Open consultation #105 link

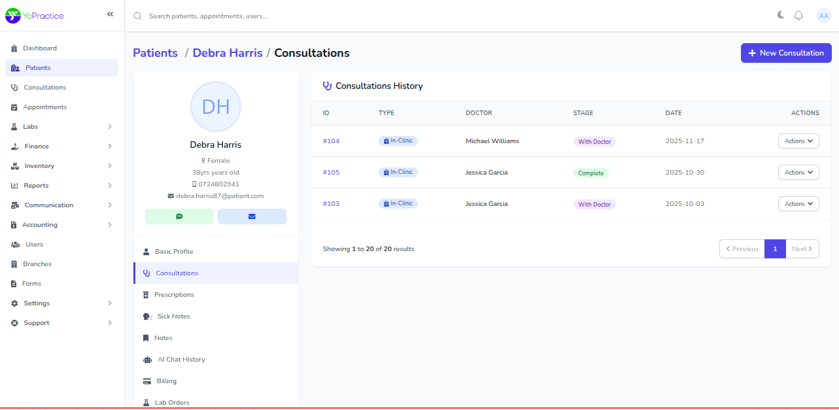[331, 173]
